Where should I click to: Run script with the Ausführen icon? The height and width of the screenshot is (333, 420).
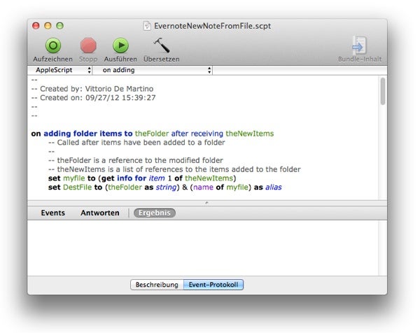[x=120, y=45]
